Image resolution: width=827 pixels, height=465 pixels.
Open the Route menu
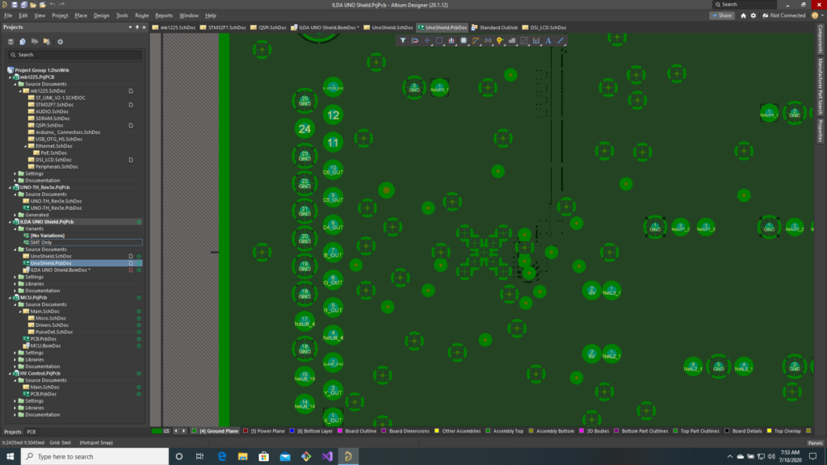coord(141,15)
